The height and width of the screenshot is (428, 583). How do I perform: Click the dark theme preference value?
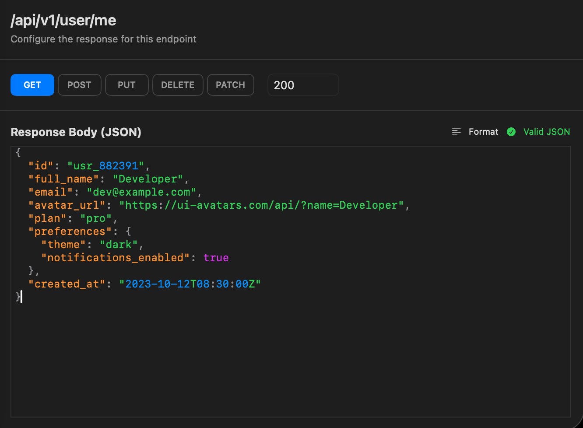coord(119,244)
